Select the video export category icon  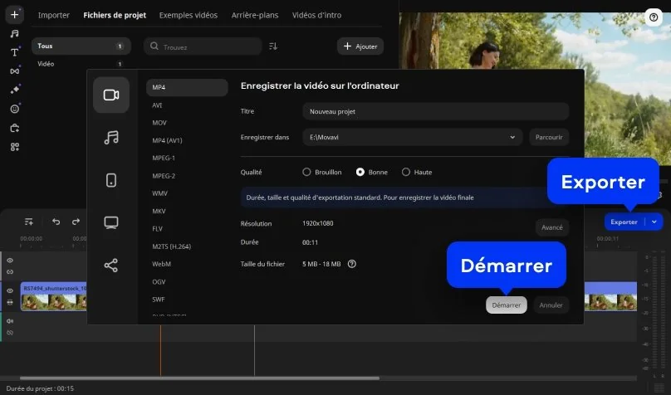111,95
